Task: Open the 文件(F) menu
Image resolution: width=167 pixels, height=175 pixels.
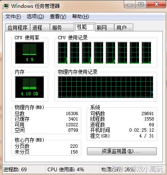Action: [13, 17]
